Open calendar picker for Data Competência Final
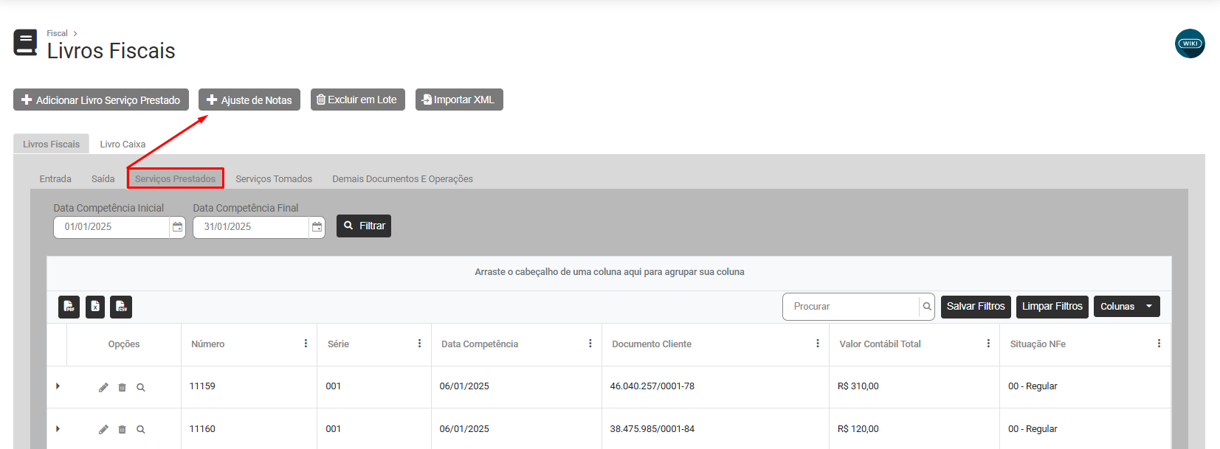1220x449 pixels. coord(317,227)
